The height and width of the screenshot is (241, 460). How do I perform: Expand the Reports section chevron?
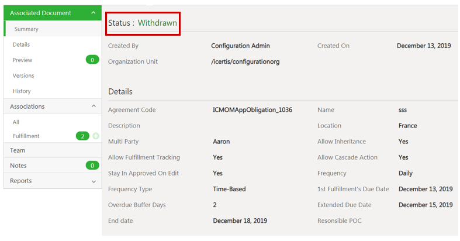coord(94,181)
